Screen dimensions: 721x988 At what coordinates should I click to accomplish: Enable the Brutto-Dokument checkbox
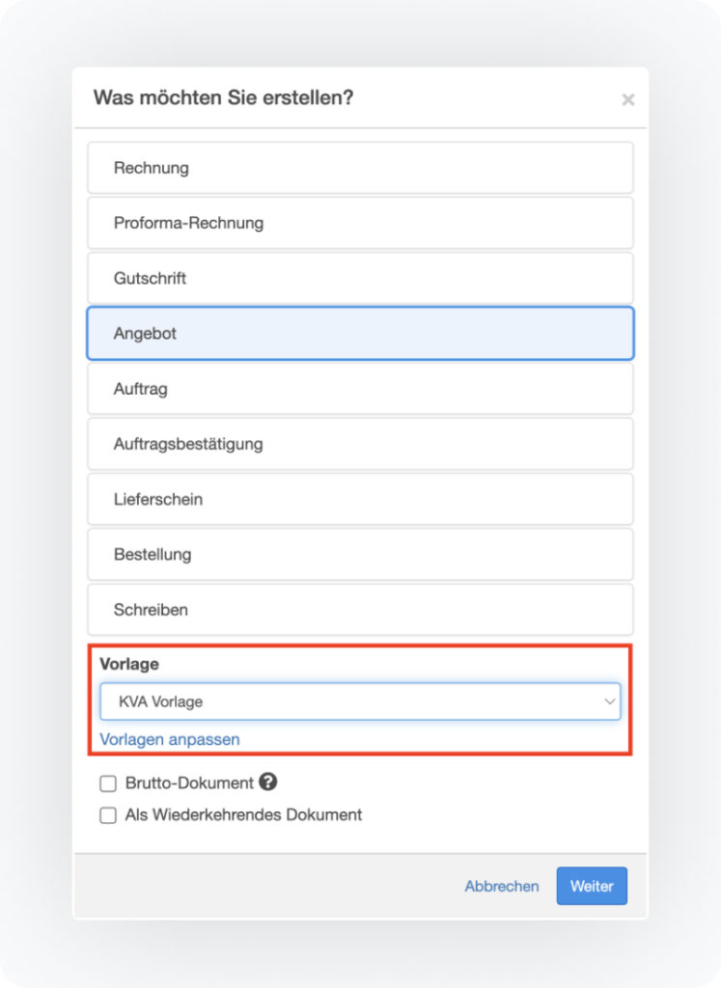point(108,783)
